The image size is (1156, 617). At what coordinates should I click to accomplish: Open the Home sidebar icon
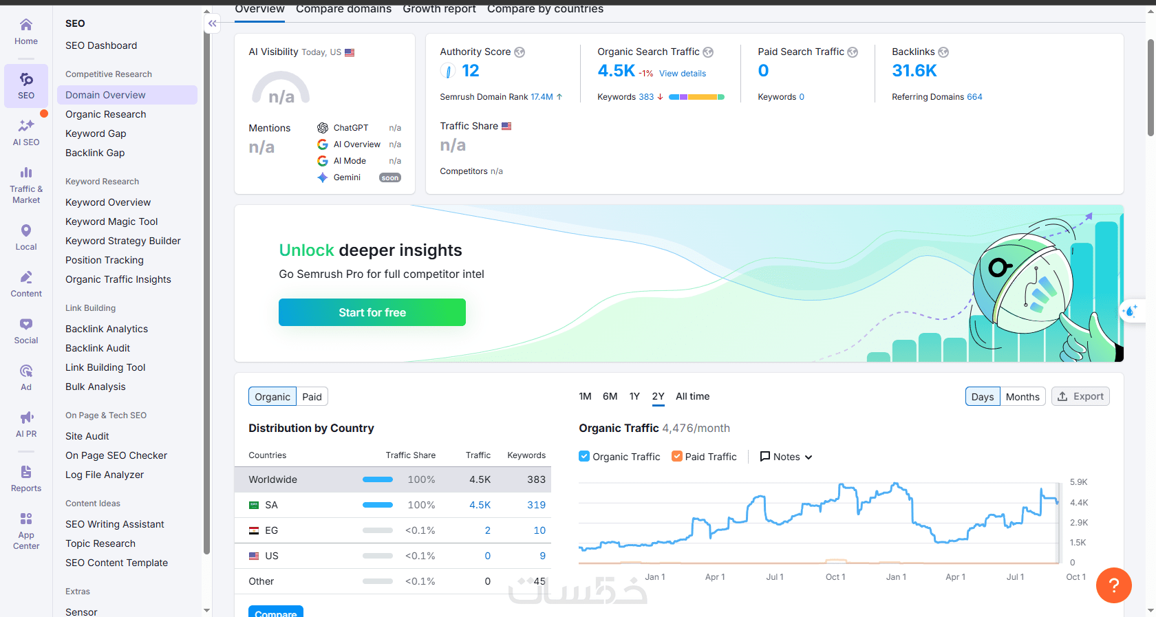(26, 32)
